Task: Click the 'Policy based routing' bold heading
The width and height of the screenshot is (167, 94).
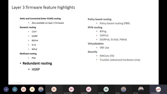Action: pyautogui.click(x=100, y=19)
